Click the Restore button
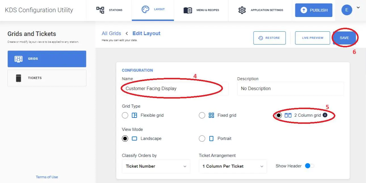 click(269, 38)
